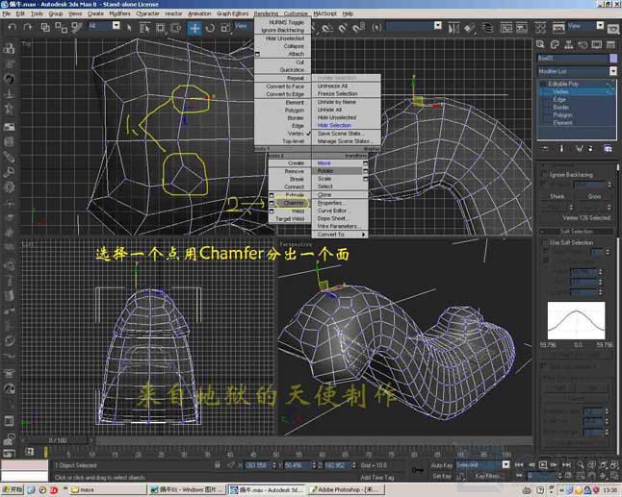Jump to start of animation

pyautogui.click(x=519, y=464)
